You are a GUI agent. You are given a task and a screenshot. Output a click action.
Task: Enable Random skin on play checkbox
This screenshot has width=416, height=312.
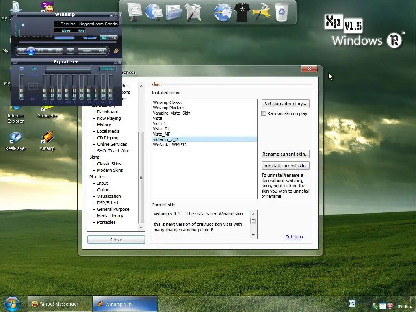point(264,113)
